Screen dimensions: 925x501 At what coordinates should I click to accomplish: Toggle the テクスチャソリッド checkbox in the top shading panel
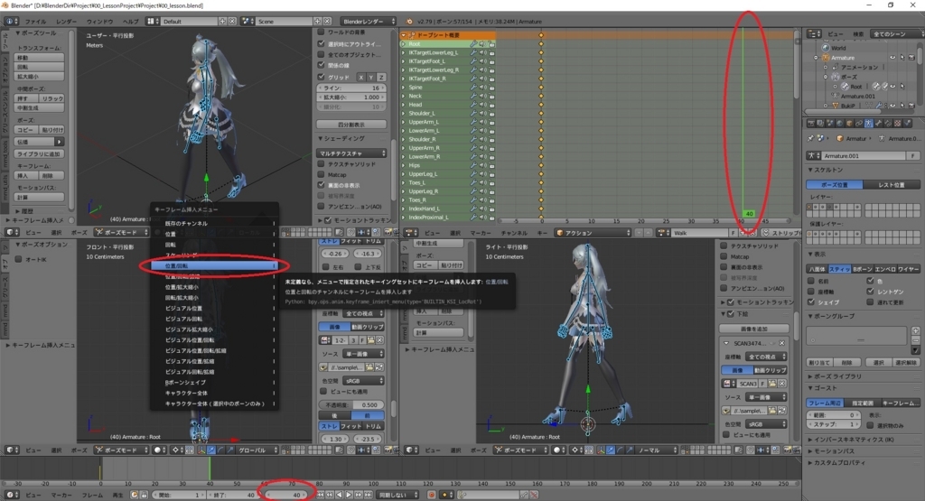point(322,164)
